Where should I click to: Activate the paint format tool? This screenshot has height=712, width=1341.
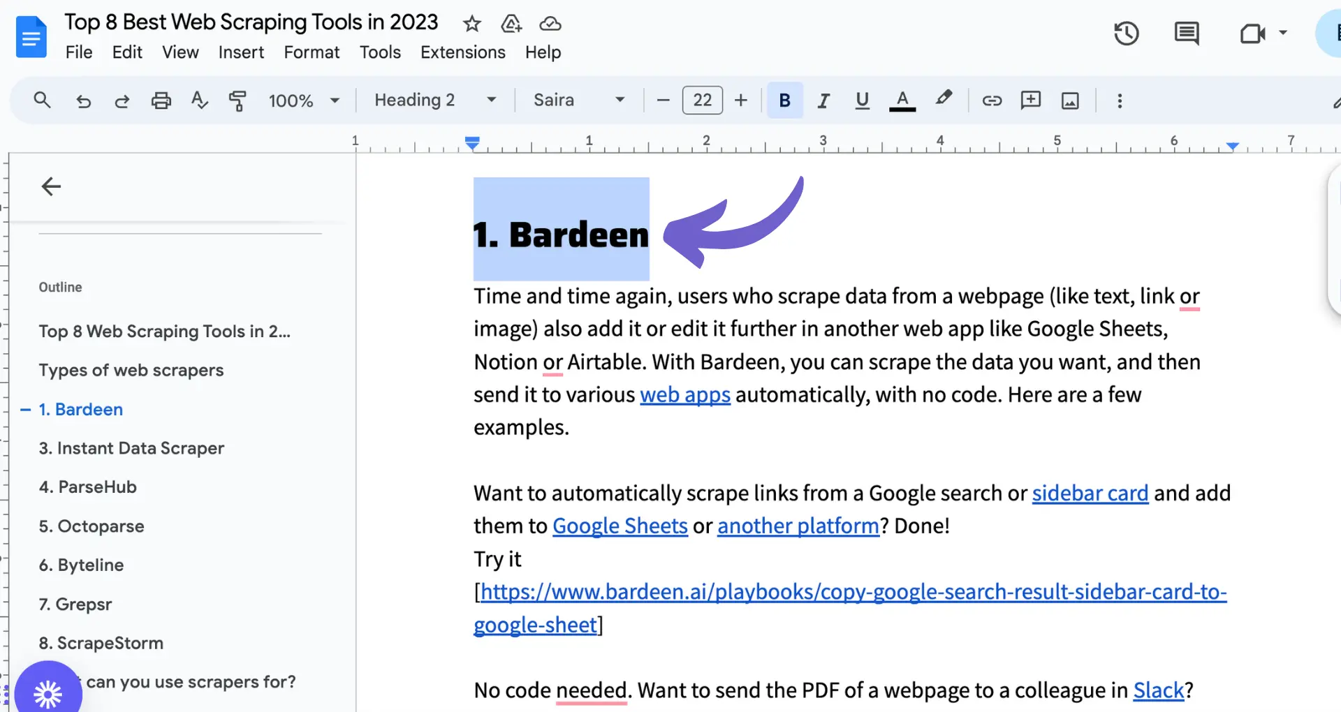[238, 101]
